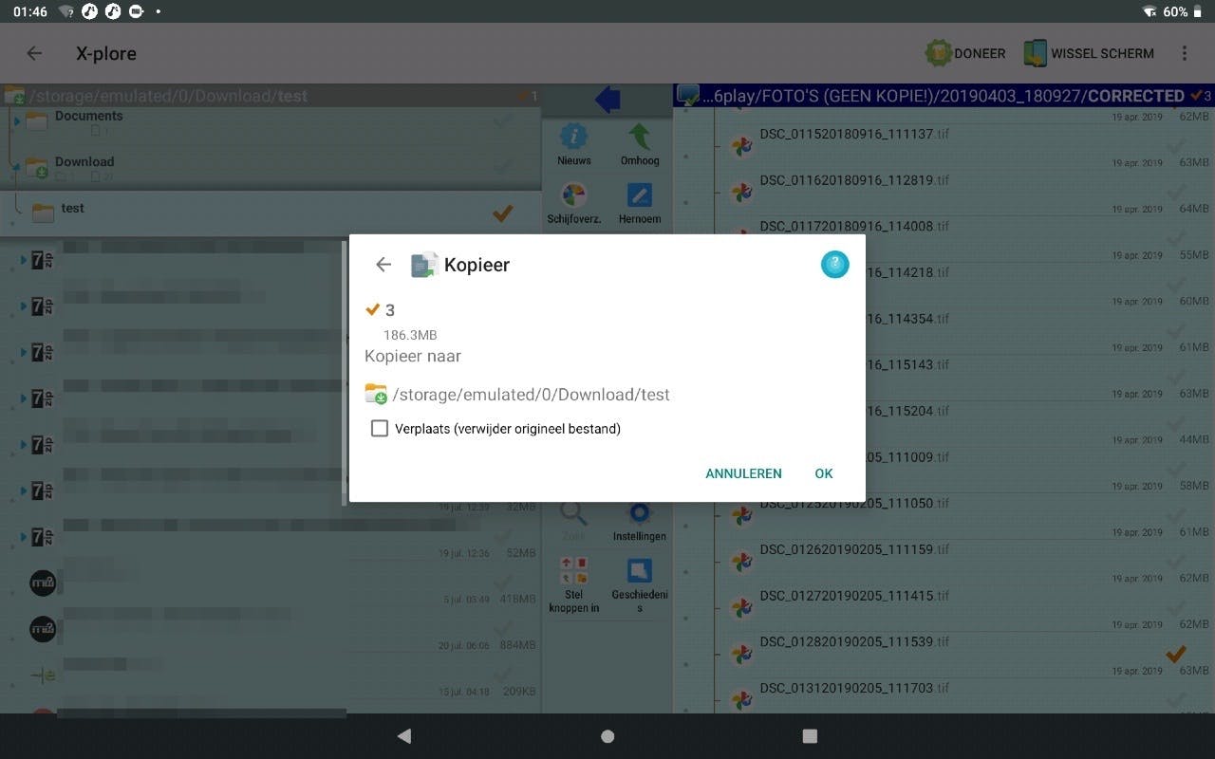Tap the Android recent apps button
The width and height of the screenshot is (1215, 759).
point(810,736)
